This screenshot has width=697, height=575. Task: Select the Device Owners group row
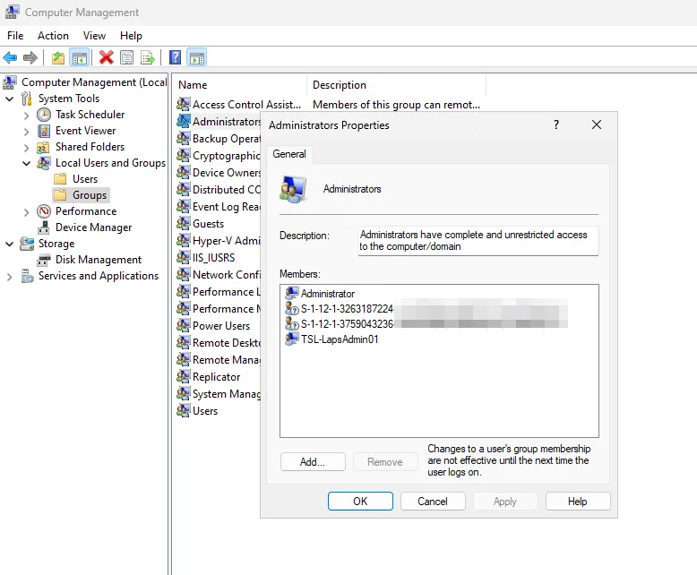click(219, 173)
